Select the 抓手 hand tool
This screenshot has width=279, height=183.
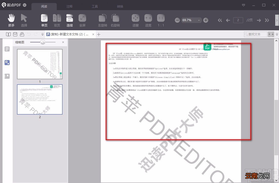pyautogui.click(x=11, y=20)
